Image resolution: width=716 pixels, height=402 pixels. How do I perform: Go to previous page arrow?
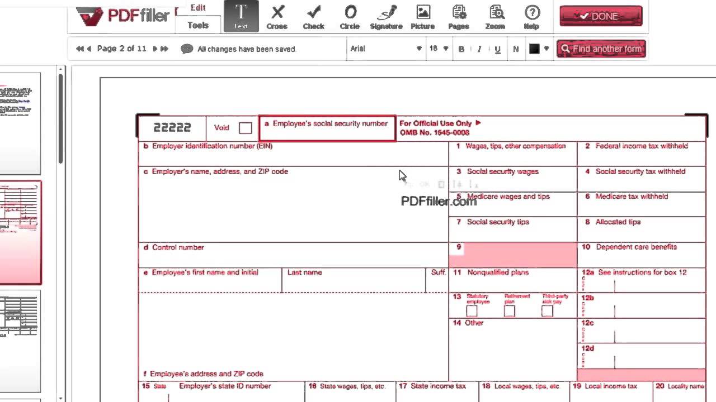click(89, 49)
